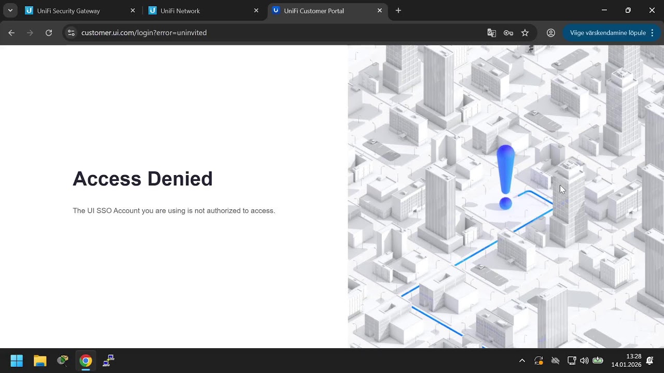
Task: Click the battery charging tray icon
Action: (x=598, y=361)
